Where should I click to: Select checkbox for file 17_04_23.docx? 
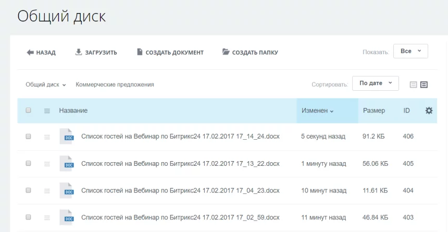point(29,191)
